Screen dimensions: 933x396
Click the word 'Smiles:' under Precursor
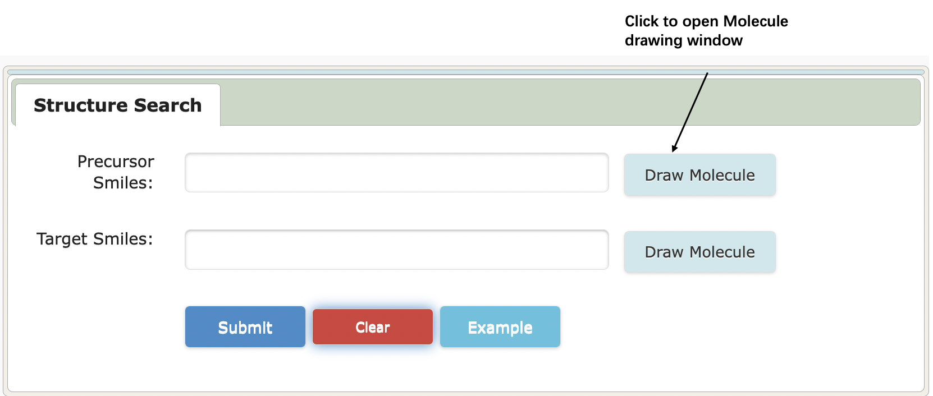(123, 183)
